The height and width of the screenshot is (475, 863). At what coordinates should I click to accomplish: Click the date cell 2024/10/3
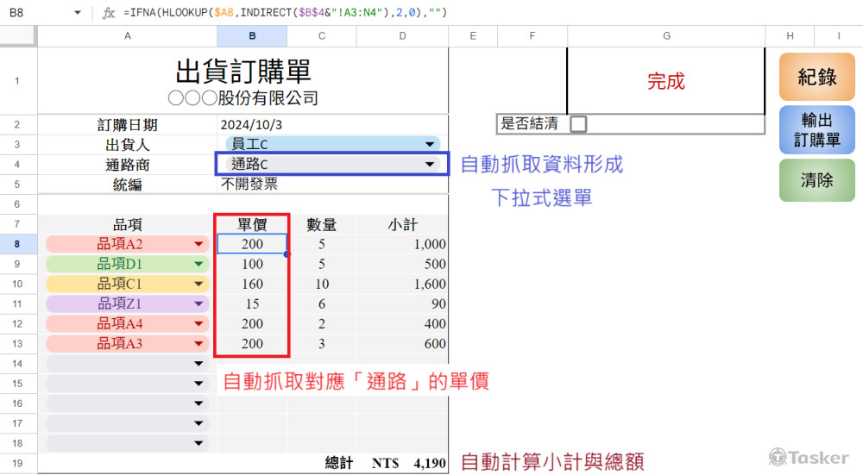click(x=332, y=125)
